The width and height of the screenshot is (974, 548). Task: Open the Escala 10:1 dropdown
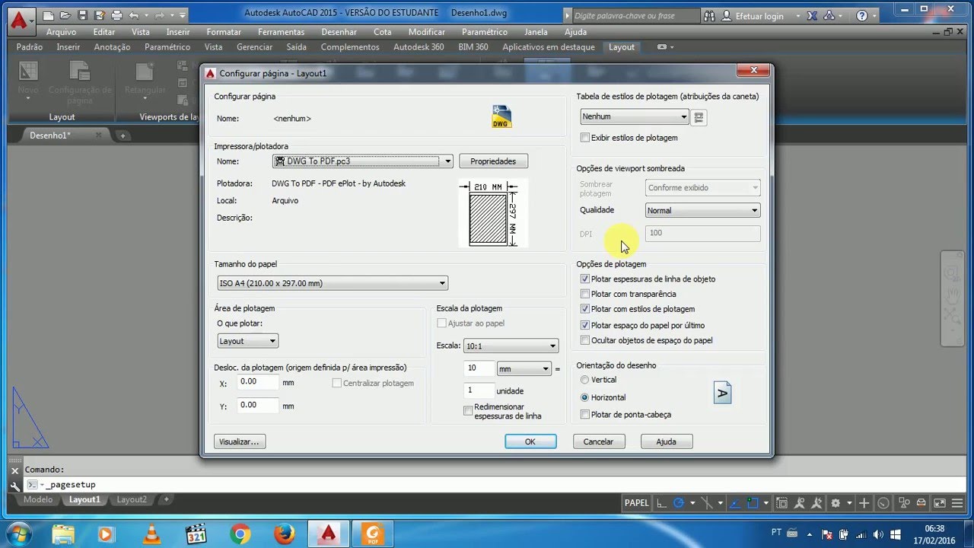tap(511, 346)
